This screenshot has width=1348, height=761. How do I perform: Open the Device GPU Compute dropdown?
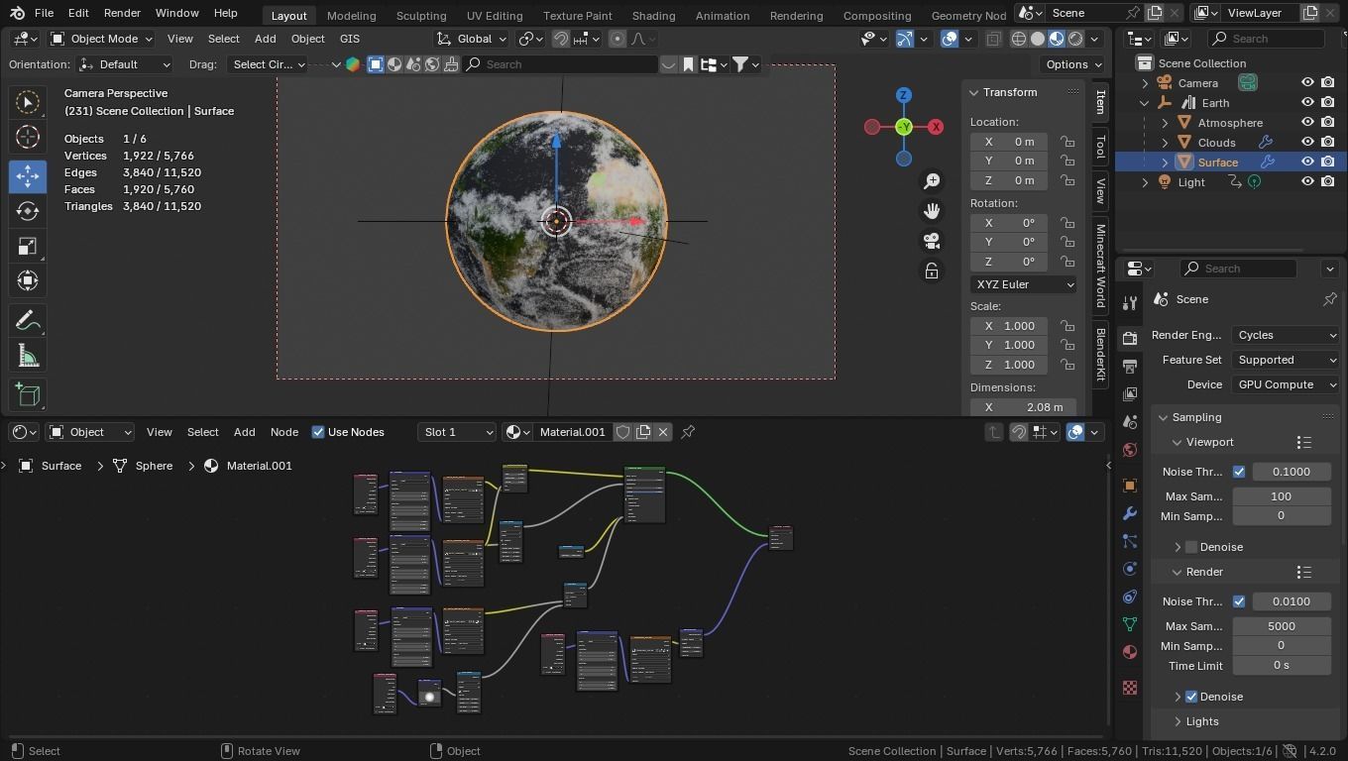(1286, 384)
